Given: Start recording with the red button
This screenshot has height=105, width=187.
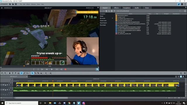Looking at the screenshot, I should pyautogui.click(x=65, y=69).
